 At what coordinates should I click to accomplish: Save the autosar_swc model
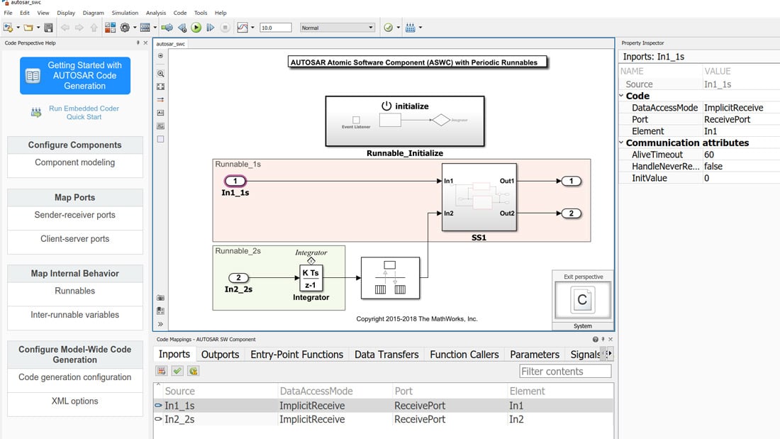pyautogui.click(x=48, y=28)
